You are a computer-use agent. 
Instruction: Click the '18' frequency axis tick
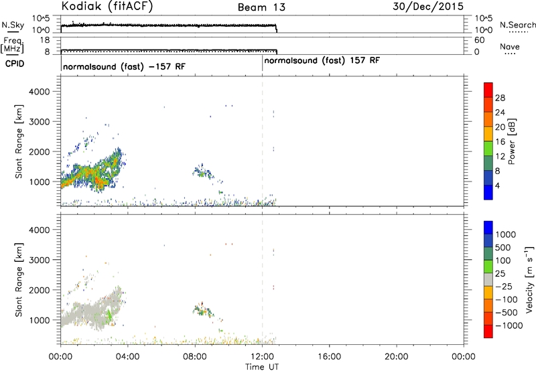(x=45, y=40)
